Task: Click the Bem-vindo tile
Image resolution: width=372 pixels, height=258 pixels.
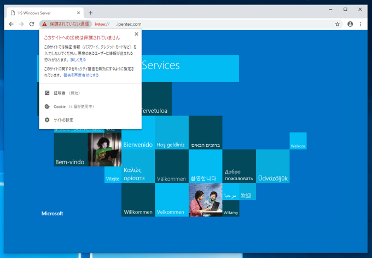Action: [x=71, y=150]
